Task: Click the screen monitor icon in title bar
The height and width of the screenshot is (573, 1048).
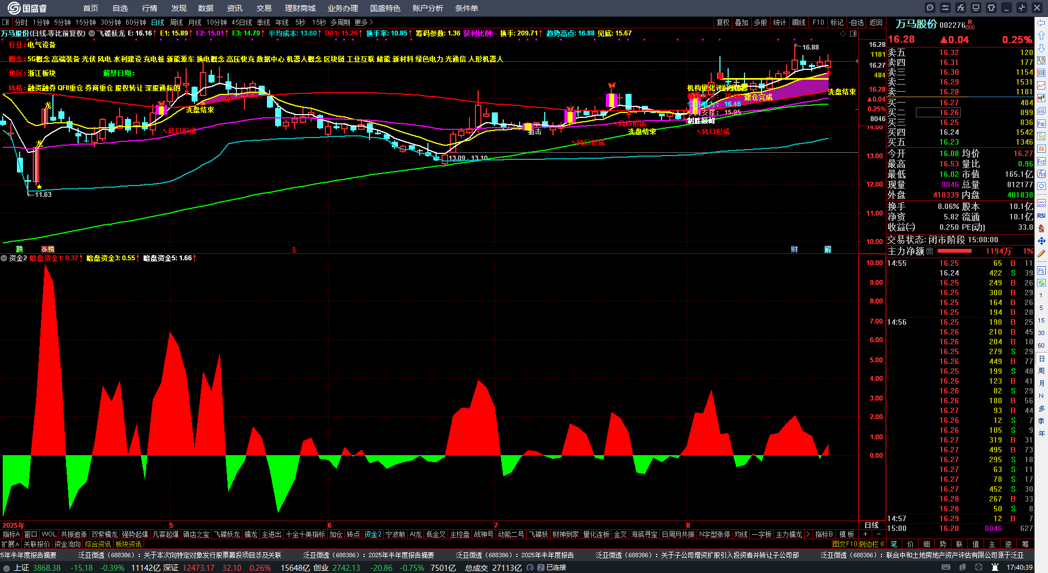Action: coord(976,8)
